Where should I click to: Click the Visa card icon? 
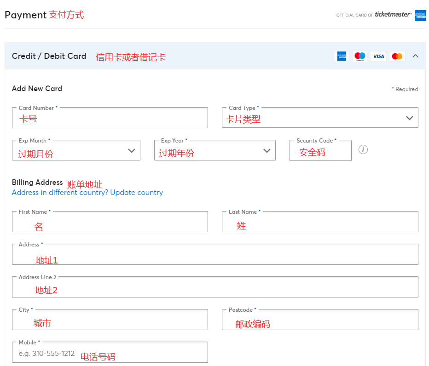(x=378, y=56)
